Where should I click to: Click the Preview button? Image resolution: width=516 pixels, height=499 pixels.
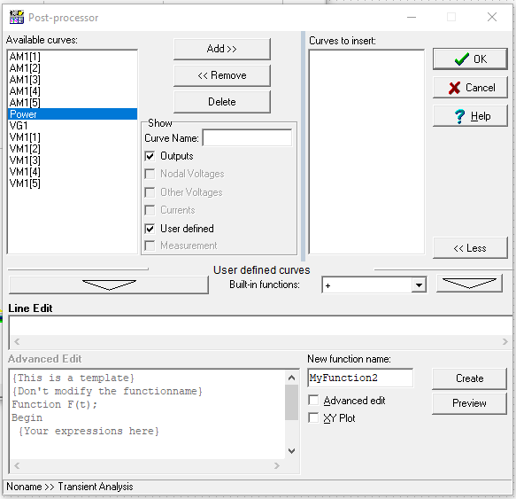469,403
